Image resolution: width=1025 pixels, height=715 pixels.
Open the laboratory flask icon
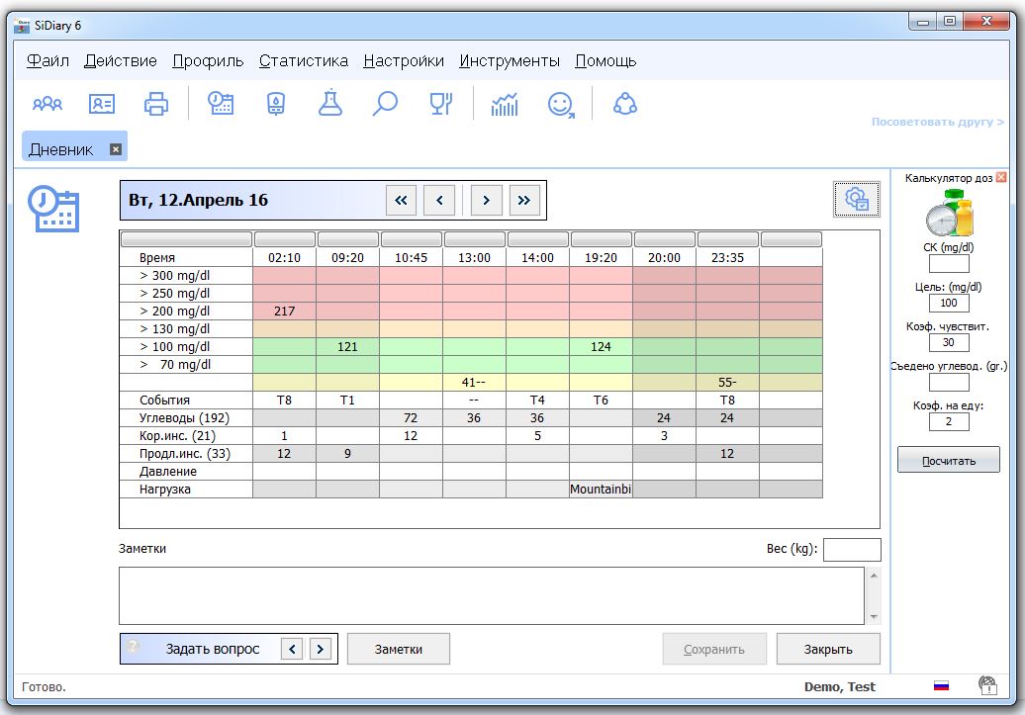click(x=329, y=104)
